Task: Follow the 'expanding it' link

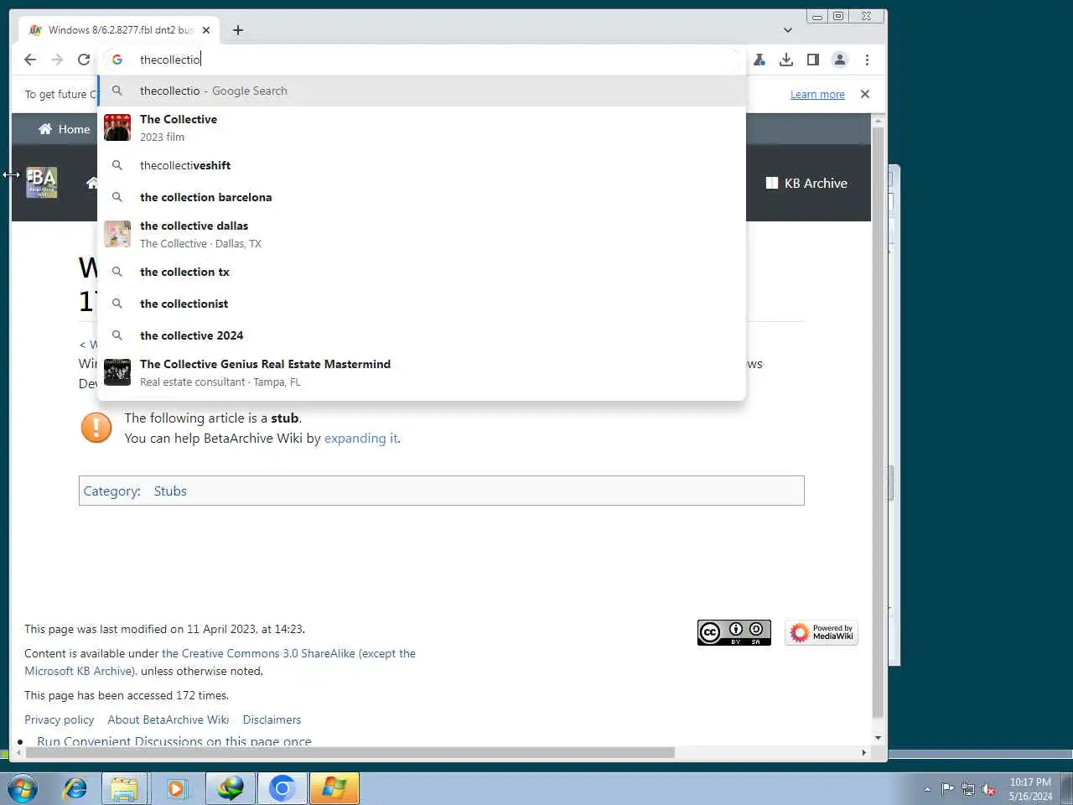Action: click(x=360, y=438)
